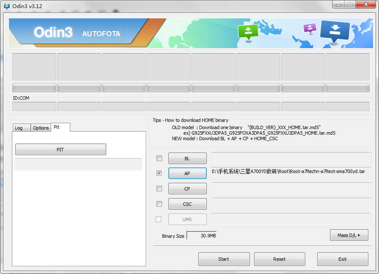Click the AP path showing Root-a7ltechn tar
Screen dimensions: 379x274
point(291,173)
